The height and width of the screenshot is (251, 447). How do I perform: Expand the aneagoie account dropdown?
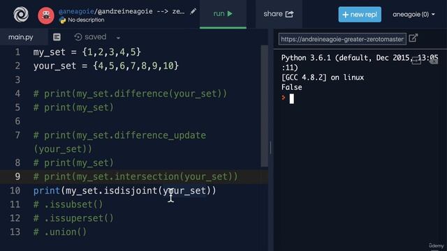(x=413, y=14)
